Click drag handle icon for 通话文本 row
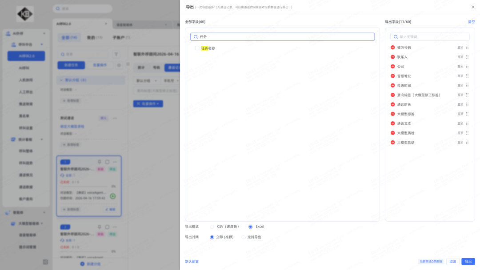This screenshot has height=270, width=480. coord(467,123)
